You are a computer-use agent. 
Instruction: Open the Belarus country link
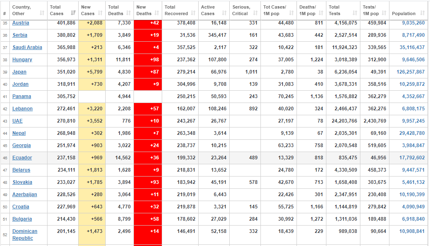coord(21,170)
